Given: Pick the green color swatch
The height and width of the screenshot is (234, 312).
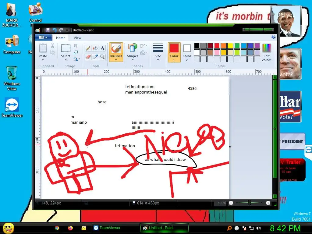Looking at the screenshot, I should 237,46.
